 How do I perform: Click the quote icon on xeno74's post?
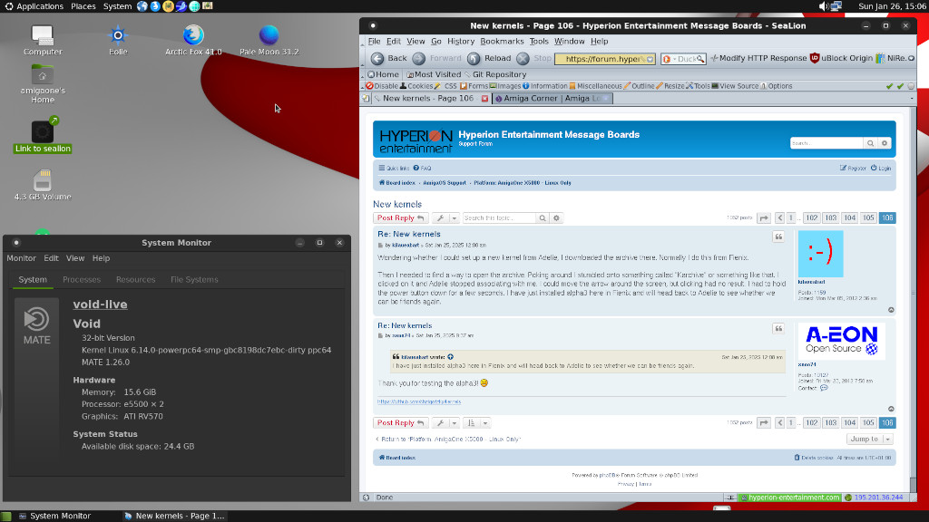[x=778, y=328]
